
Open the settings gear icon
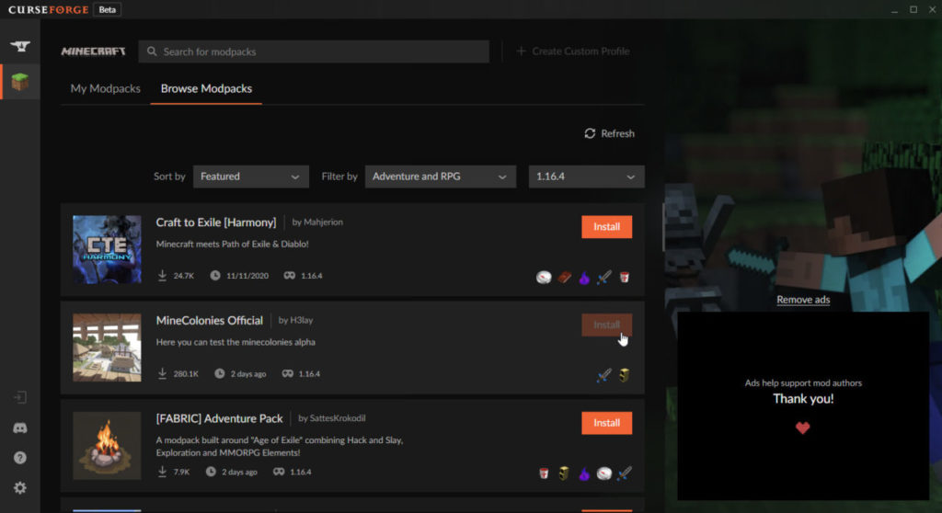pos(19,488)
